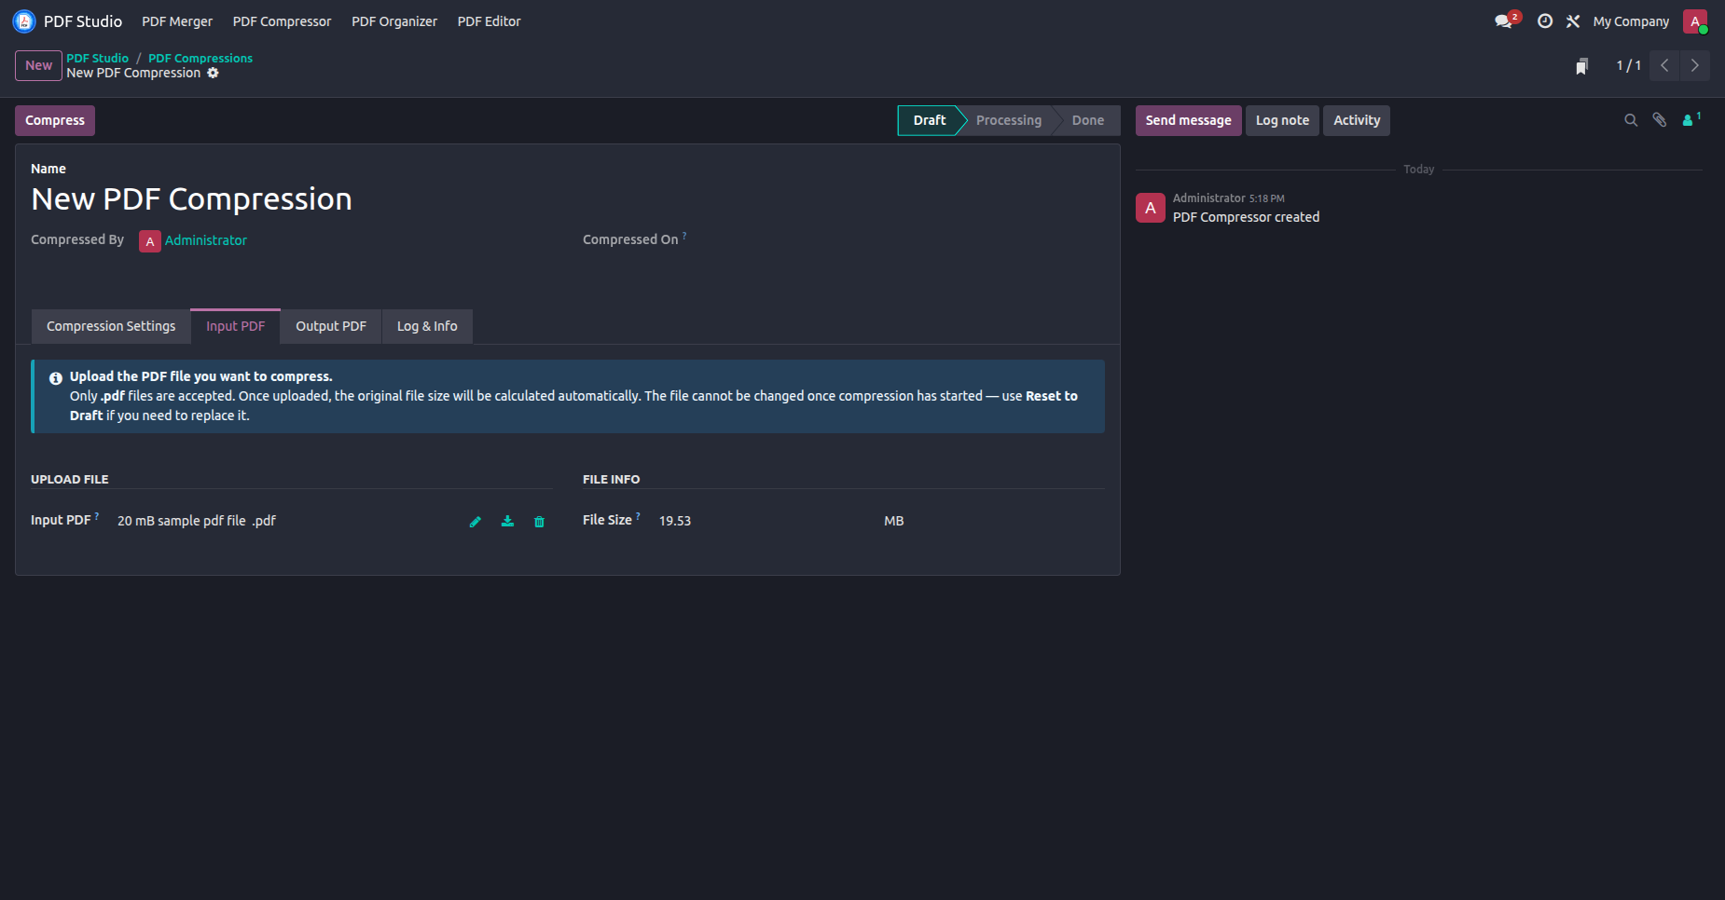
Task: Open the My Company switcher
Action: click(x=1631, y=21)
